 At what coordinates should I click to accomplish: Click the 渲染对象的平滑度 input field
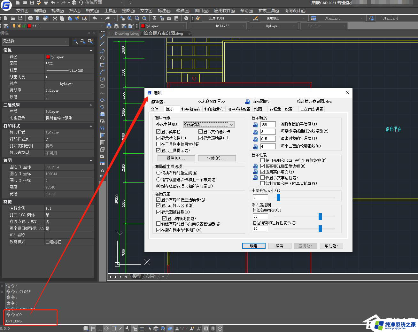click(268, 139)
